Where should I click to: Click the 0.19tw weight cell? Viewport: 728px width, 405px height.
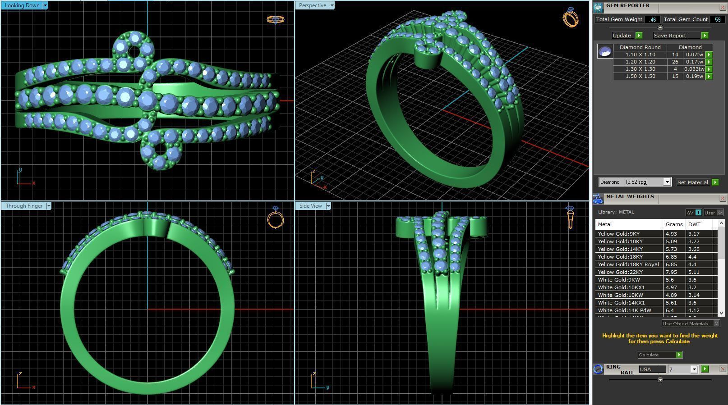(x=694, y=77)
